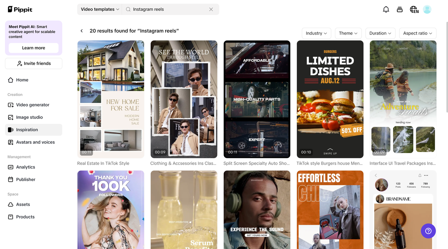Screen dimensions: 448x249
Task: Expand the Duration filter
Action: pyautogui.click(x=380, y=33)
